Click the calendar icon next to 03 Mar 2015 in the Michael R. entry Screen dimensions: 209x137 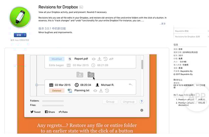coord(51,85)
